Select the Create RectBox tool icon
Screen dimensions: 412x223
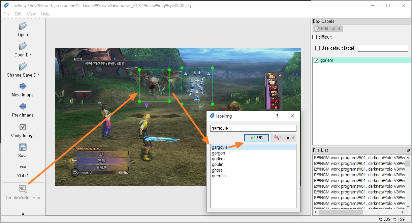[23, 189]
